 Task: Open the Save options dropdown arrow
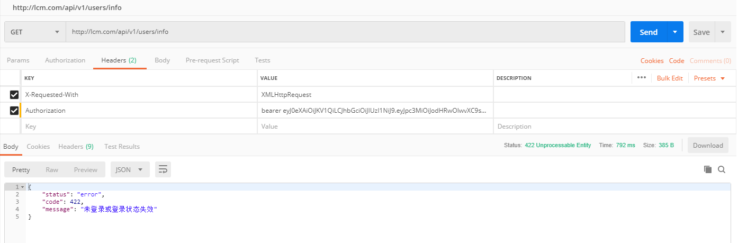pos(723,32)
